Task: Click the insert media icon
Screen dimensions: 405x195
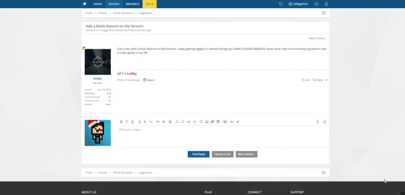Action: tap(213, 122)
